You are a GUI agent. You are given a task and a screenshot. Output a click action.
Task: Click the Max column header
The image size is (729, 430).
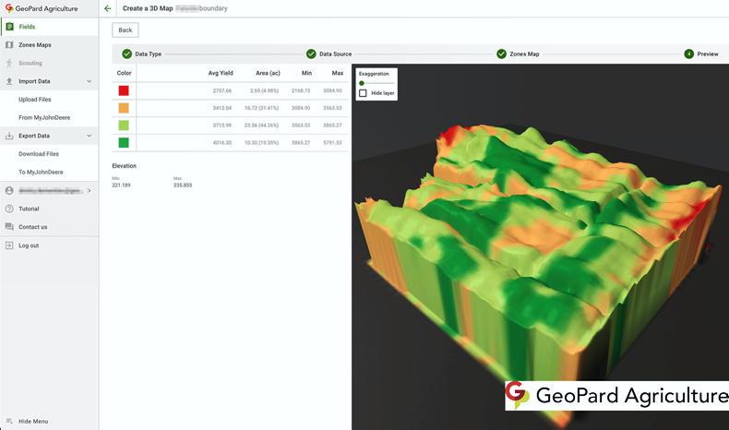(x=338, y=73)
